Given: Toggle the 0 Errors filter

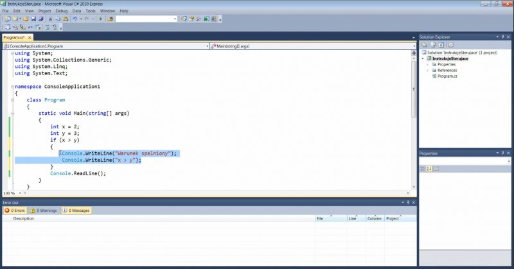Looking at the screenshot, I should [x=15, y=210].
